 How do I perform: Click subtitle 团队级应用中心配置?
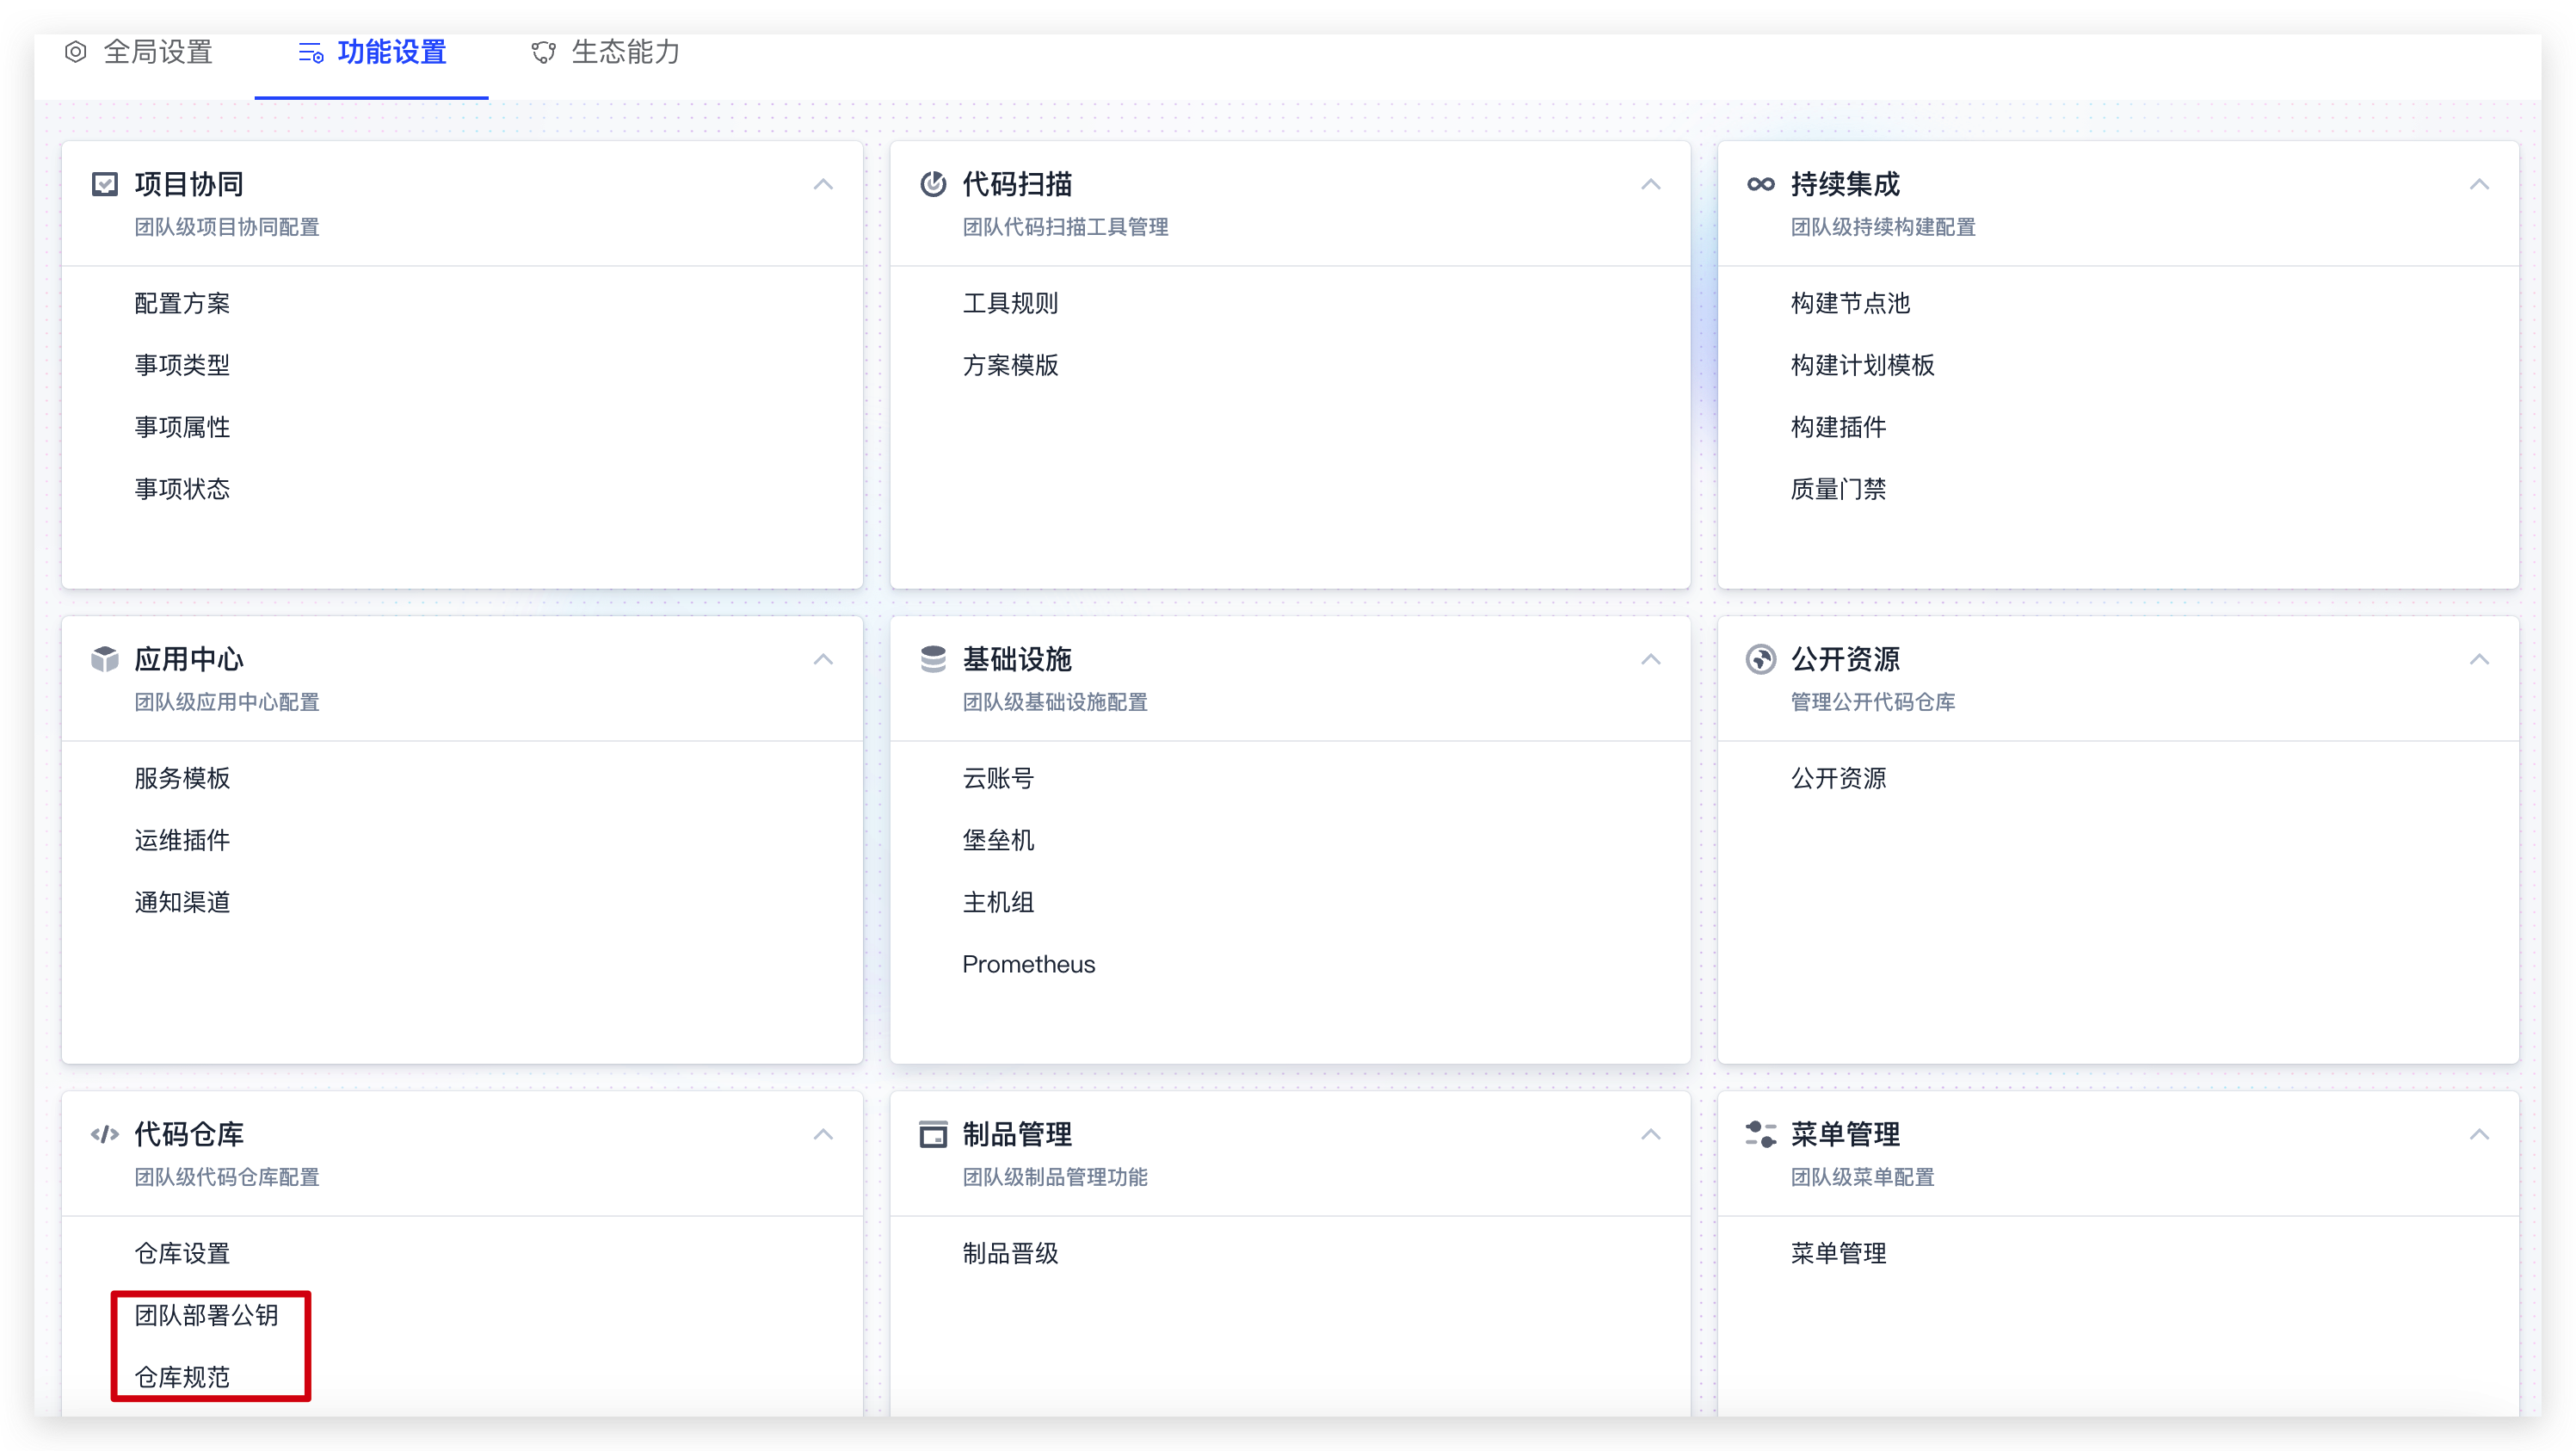pyautogui.click(x=227, y=702)
